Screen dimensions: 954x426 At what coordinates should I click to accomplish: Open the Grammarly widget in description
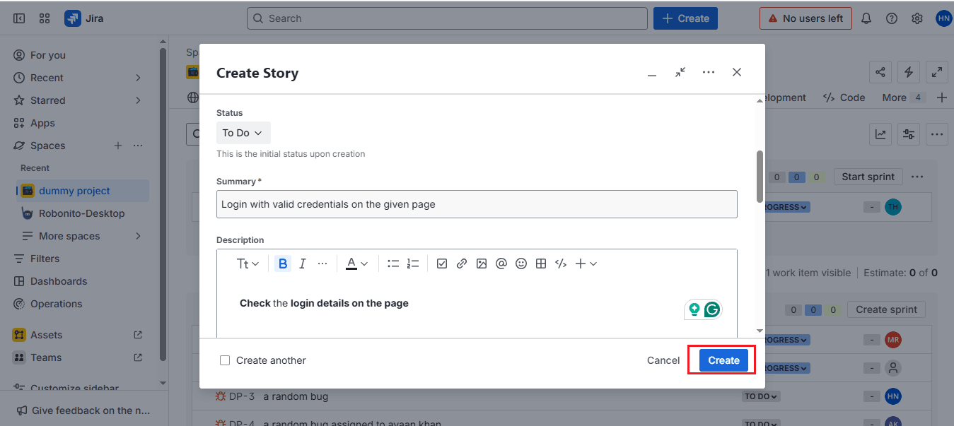pos(712,309)
